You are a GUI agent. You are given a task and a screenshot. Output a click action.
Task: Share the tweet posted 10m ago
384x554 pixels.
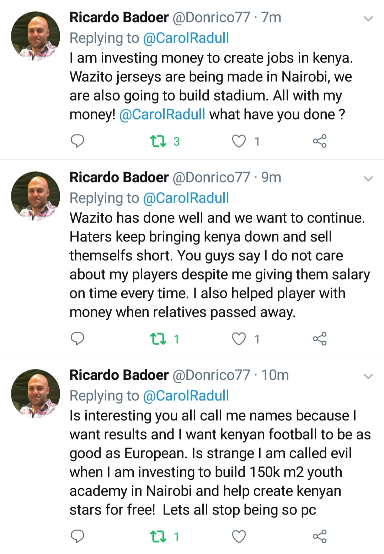[319, 536]
